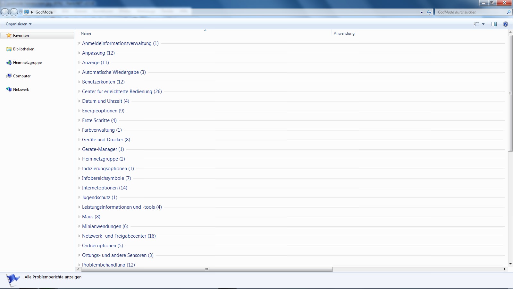Click the GodMode folder icon in address bar
Viewport: 513px width, 289px height.
(x=26, y=12)
